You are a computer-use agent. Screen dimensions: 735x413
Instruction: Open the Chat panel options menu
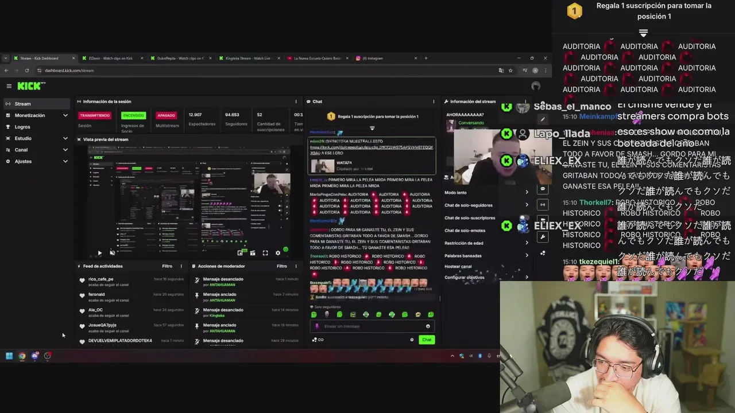click(x=434, y=102)
